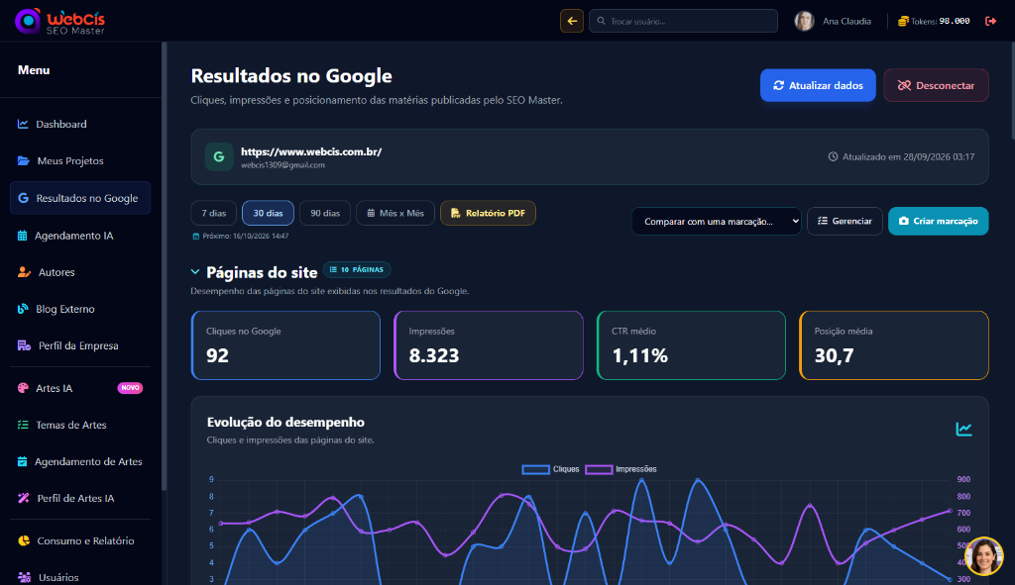Open Comparar com uma marcação dropdown

pyautogui.click(x=716, y=221)
